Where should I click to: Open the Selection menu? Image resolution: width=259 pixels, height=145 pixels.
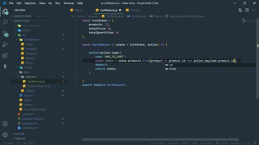[30, 3]
